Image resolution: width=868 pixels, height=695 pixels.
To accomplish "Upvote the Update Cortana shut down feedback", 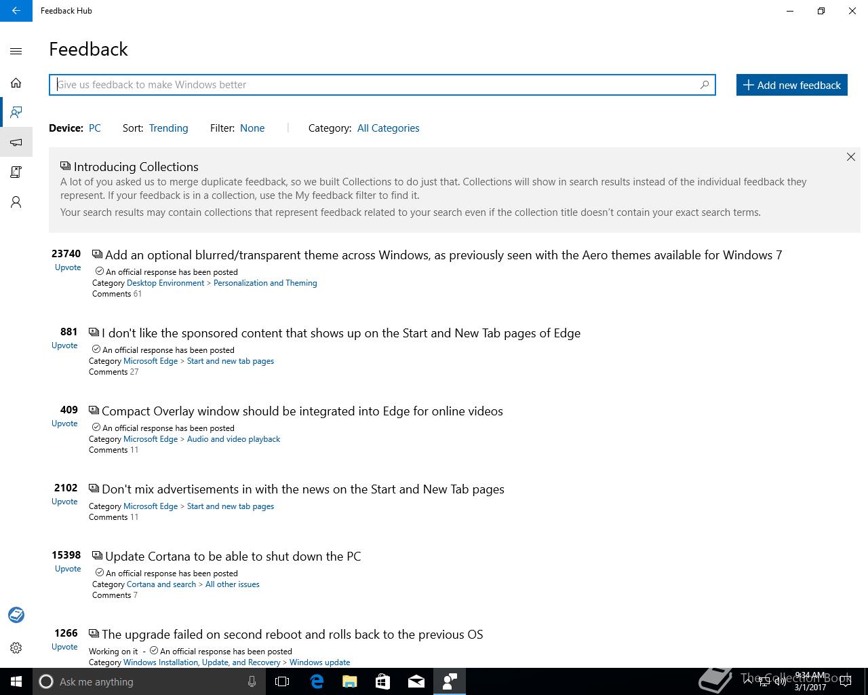I will tap(68, 569).
